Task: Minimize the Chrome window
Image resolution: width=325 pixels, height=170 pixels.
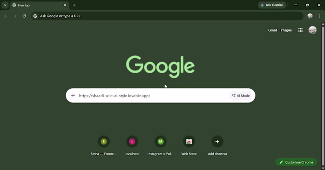Action: pos(296,5)
